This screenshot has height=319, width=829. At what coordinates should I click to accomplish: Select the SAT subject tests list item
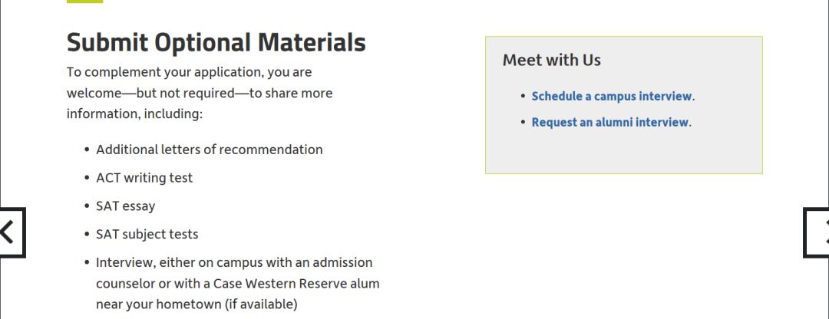click(x=147, y=234)
